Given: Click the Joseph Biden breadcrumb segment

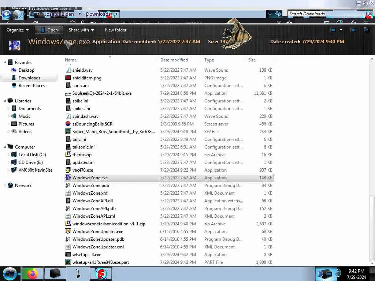Looking at the screenshot, I should pos(59,14).
